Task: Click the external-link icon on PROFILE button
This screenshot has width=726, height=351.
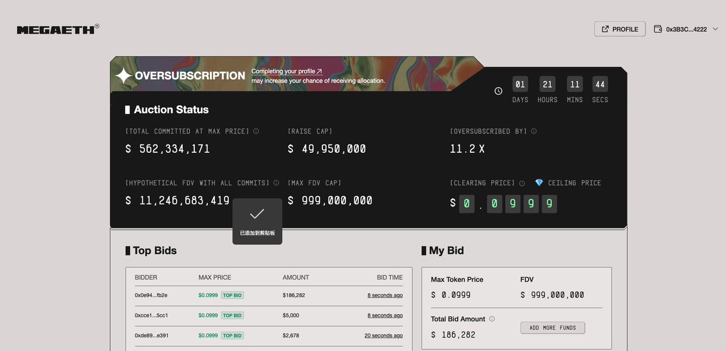Action: (x=605, y=29)
